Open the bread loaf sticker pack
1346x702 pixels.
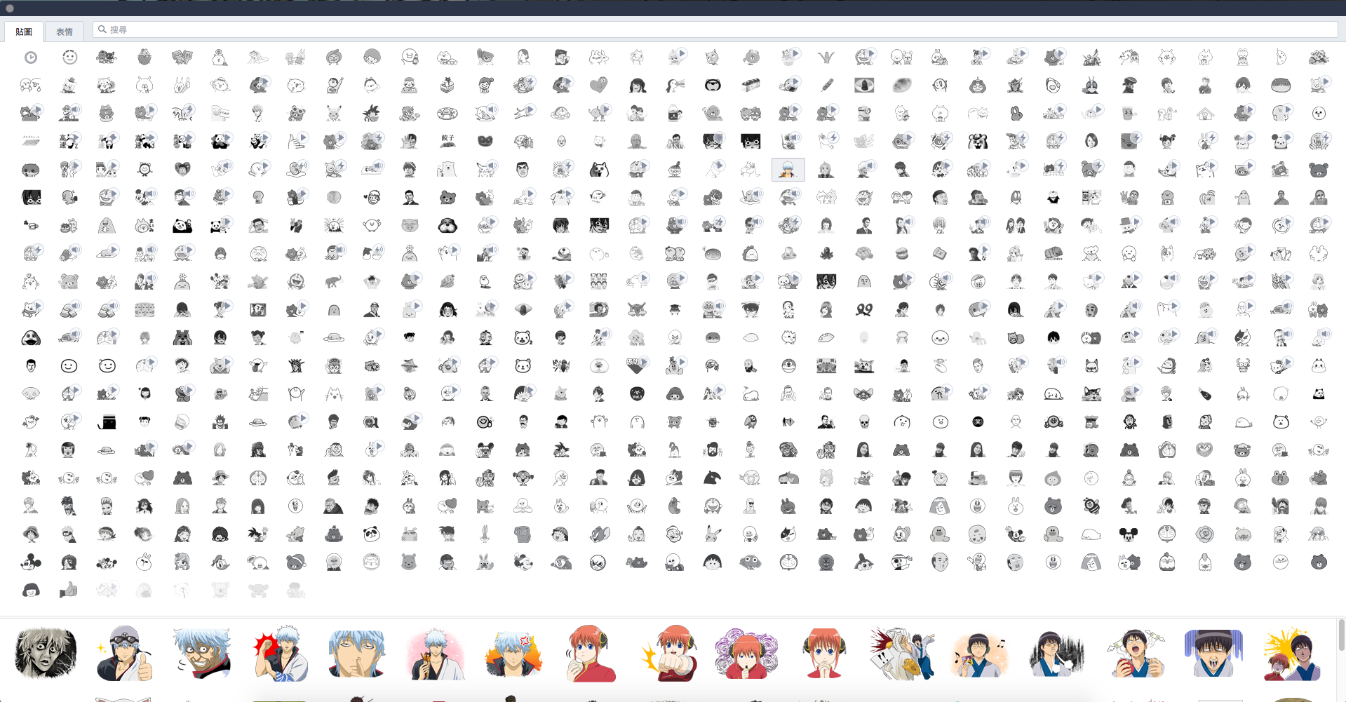(x=751, y=86)
